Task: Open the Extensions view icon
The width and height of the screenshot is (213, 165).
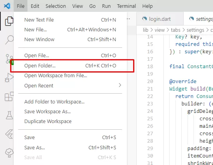Action: click(9, 96)
